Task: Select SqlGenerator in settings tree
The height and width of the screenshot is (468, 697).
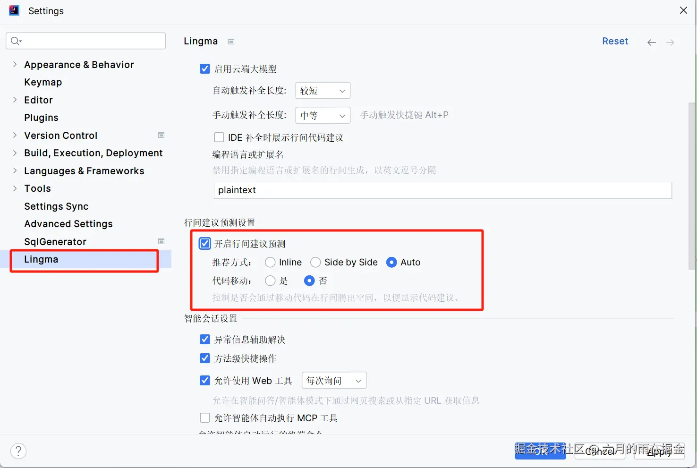Action: tap(55, 242)
